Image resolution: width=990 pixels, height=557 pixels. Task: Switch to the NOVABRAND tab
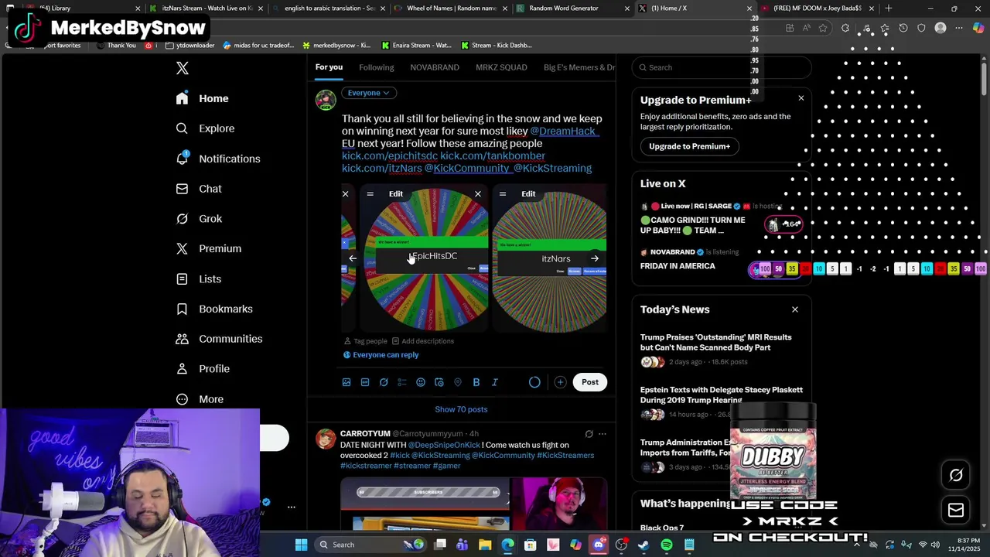[x=435, y=67]
